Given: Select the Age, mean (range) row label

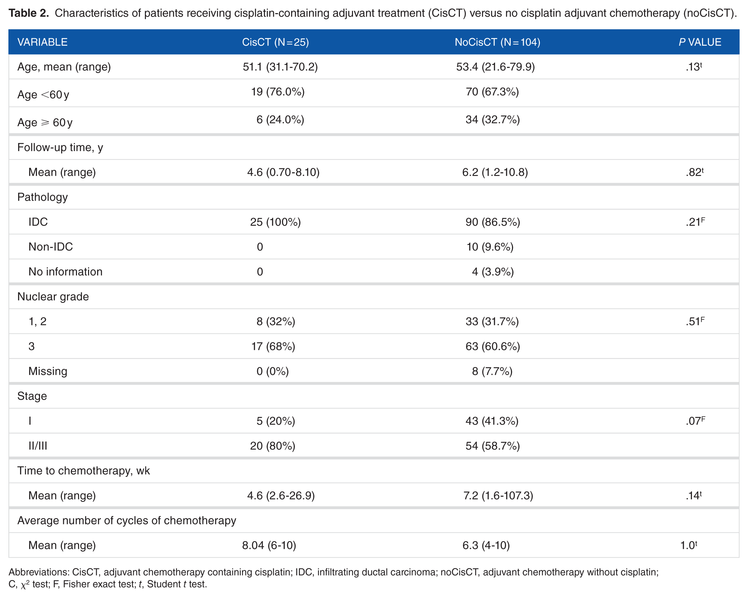Looking at the screenshot, I should click(x=64, y=67).
